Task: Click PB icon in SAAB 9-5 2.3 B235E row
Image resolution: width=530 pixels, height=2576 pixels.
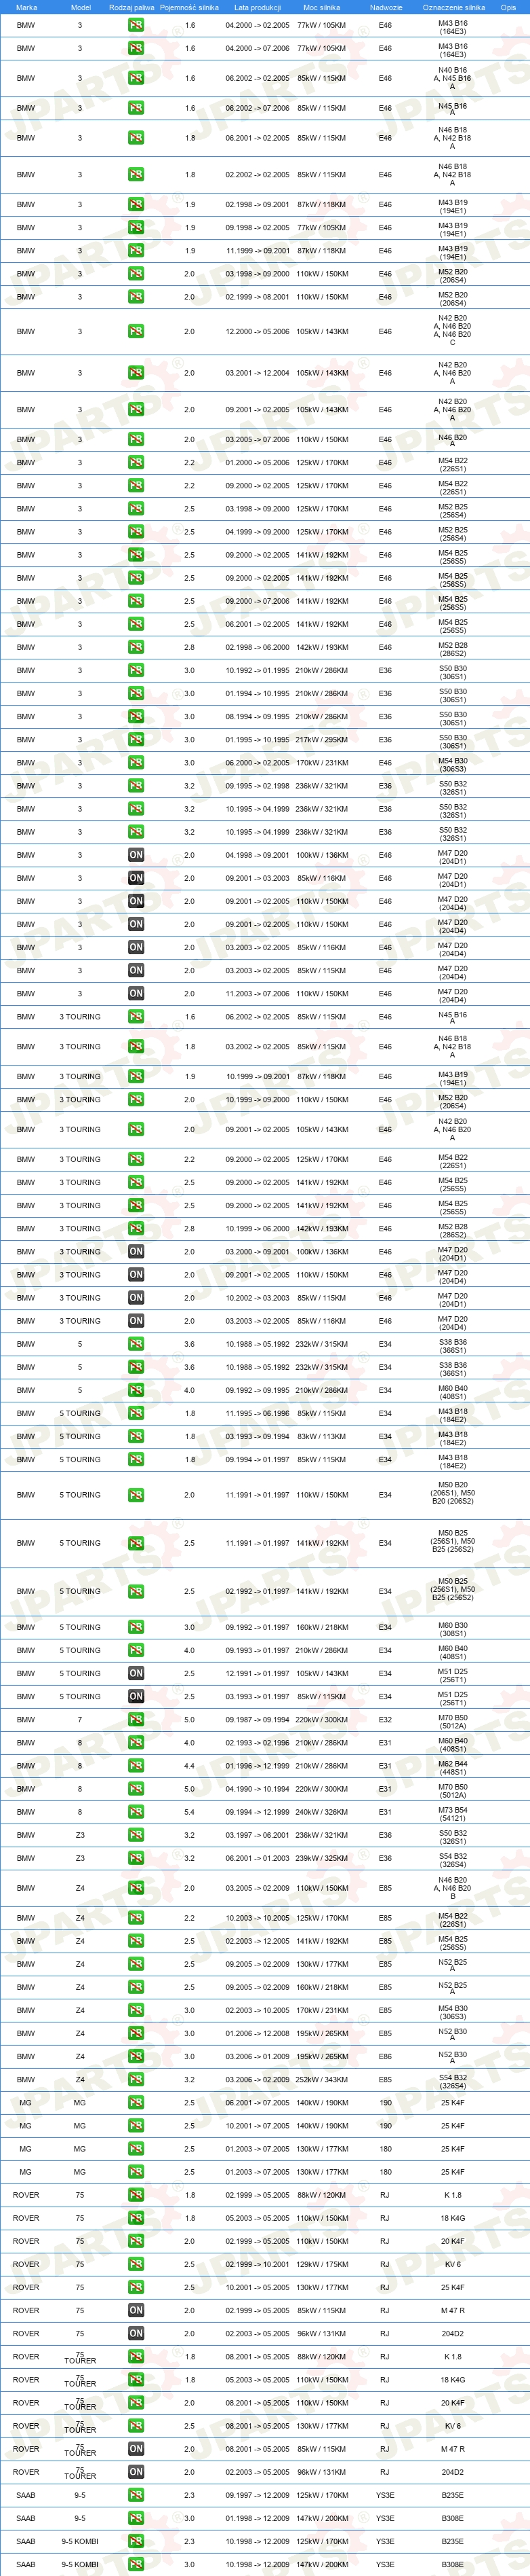Action: (x=136, y=2495)
